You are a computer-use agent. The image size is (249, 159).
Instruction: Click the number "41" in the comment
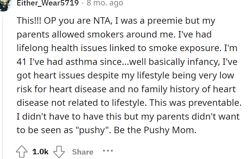point(22,62)
